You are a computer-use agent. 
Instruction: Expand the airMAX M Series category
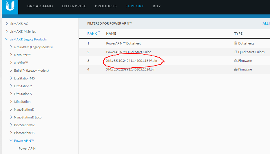tap(7, 31)
